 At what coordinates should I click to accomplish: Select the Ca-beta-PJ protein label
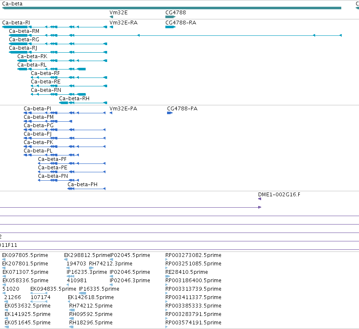click(x=38, y=134)
